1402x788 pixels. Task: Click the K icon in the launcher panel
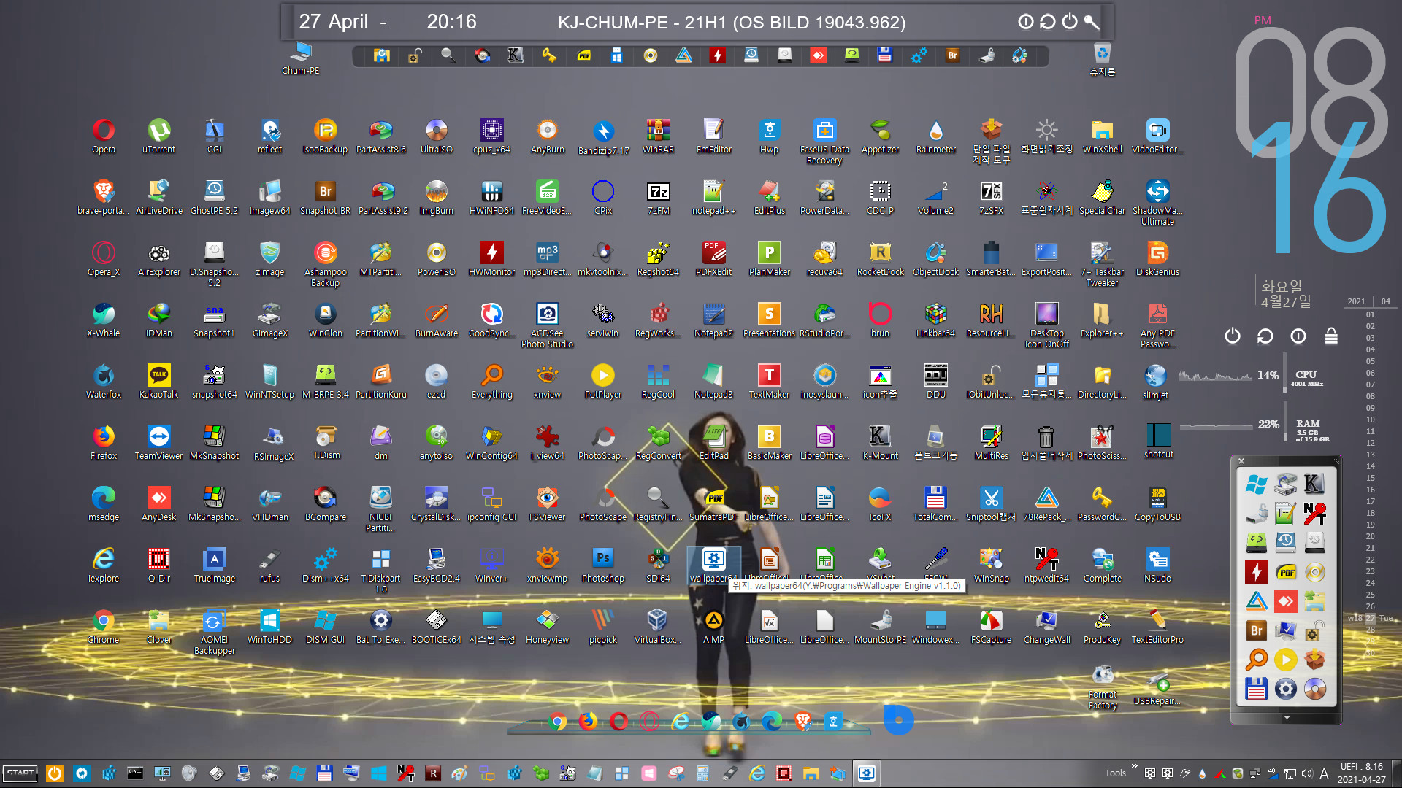[x=1314, y=484]
